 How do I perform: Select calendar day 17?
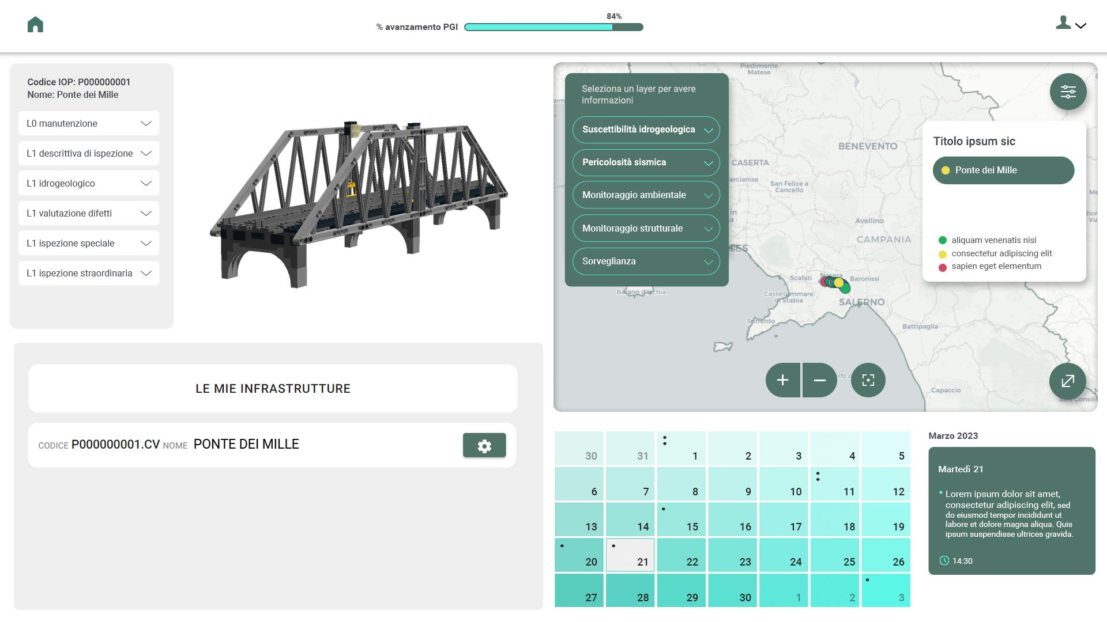click(x=784, y=519)
